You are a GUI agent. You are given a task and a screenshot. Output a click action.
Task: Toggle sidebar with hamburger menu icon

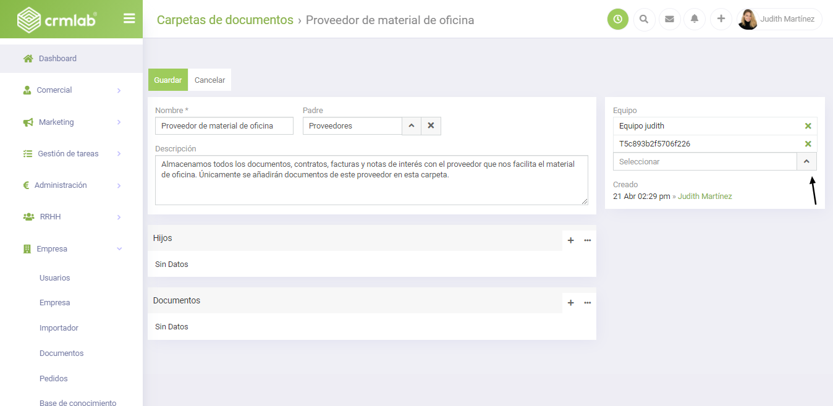tap(129, 19)
